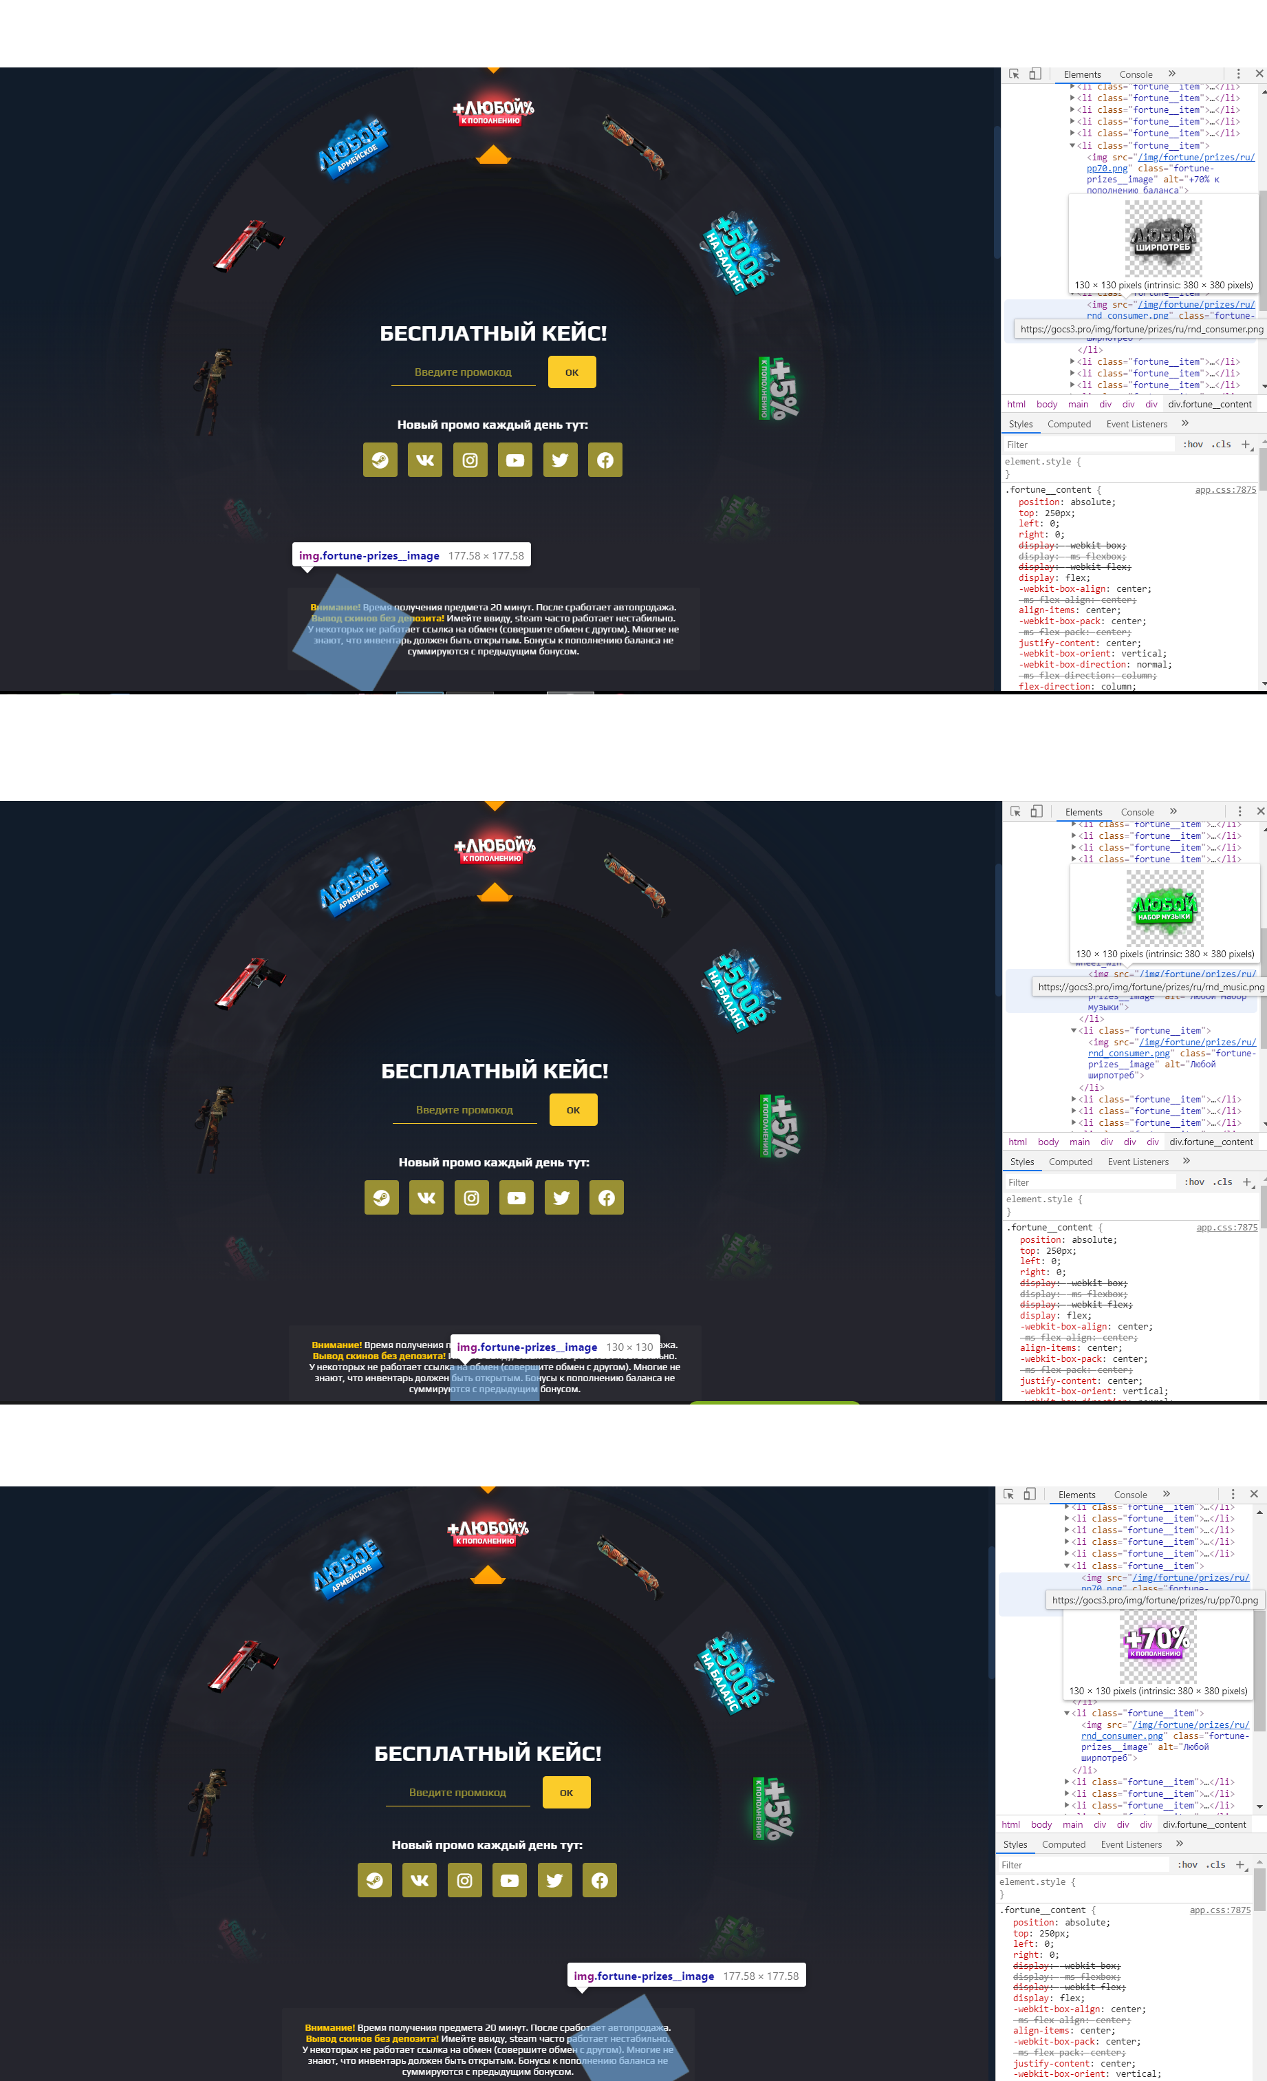Viewport: 1267px width, 2081px height.
Task: Open the Computed tab in middle DevTools
Action: tap(1070, 1162)
